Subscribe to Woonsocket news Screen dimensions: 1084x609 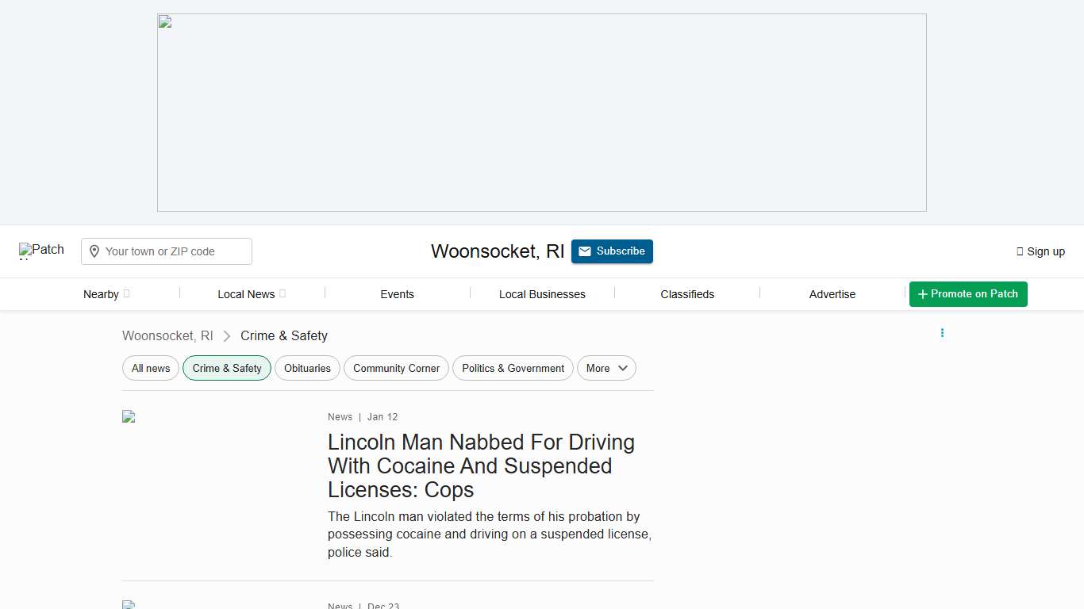pyautogui.click(x=612, y=251)
